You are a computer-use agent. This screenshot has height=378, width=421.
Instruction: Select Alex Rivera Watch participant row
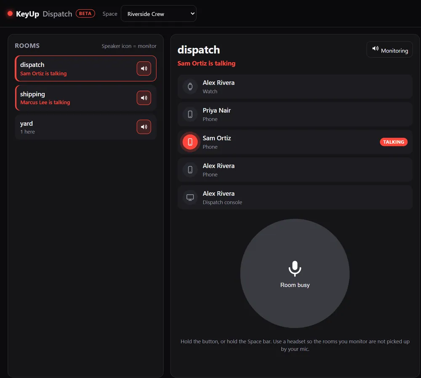pos(295,87)
